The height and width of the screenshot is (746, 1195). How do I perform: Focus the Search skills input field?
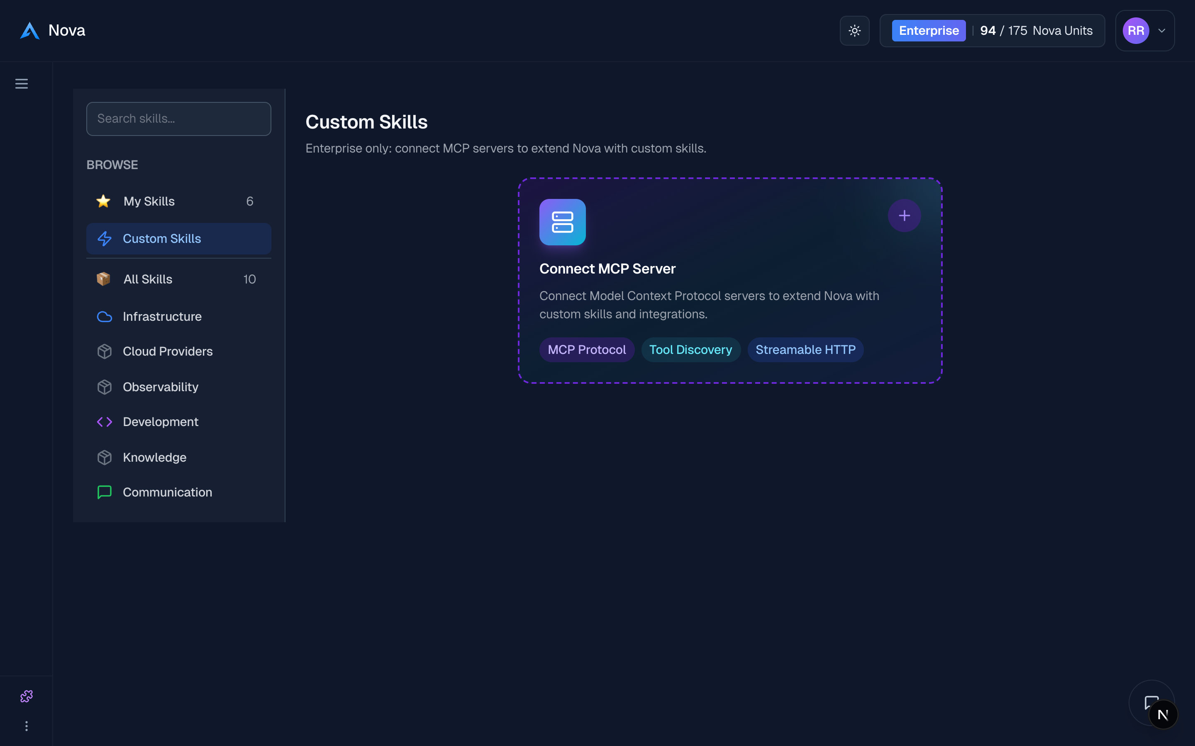coord(179,119)
